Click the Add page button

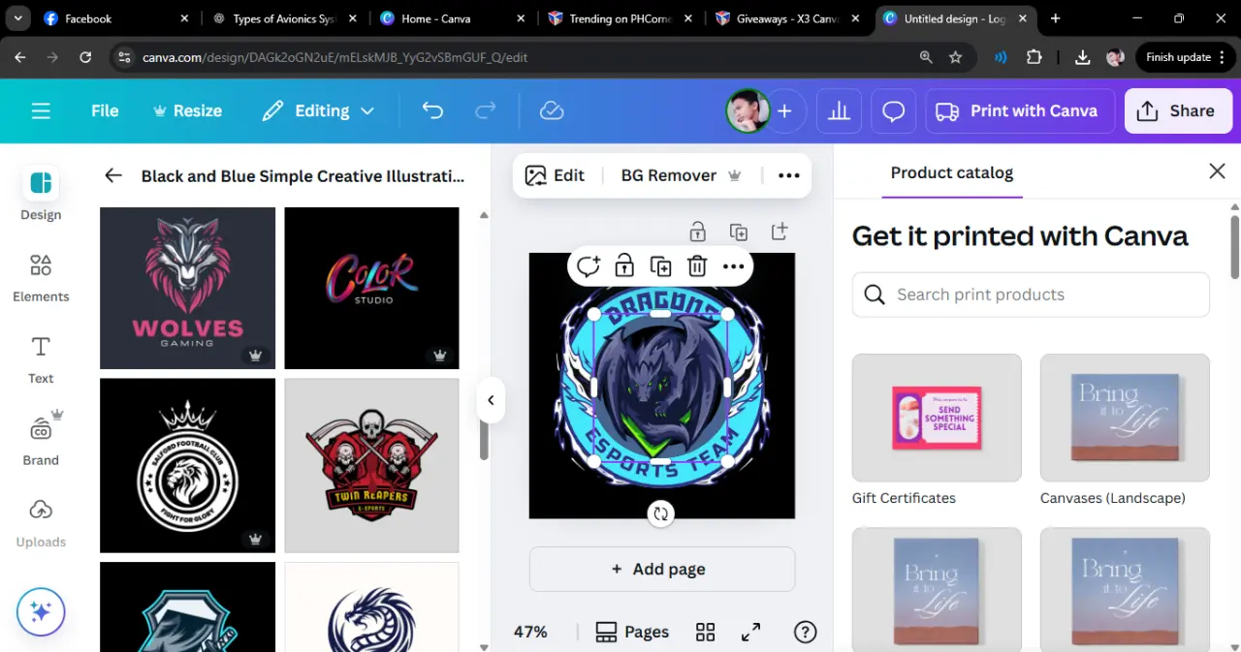click(662, 569)
